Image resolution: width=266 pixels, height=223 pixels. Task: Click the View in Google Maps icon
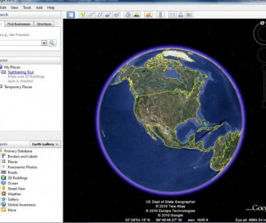189,15
